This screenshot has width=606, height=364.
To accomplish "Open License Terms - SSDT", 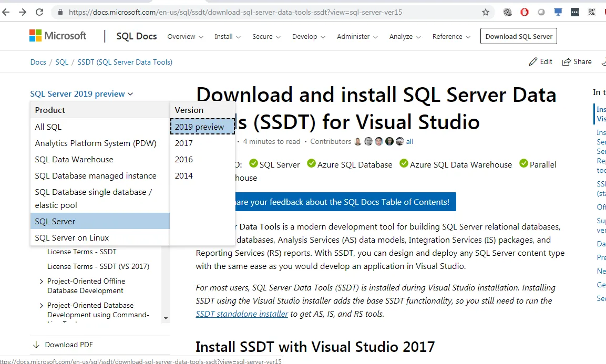I will tap(82, 252).
